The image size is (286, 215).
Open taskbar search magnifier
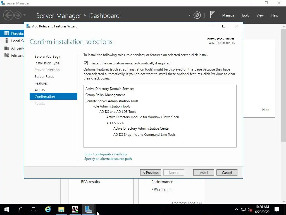[20, 209]
